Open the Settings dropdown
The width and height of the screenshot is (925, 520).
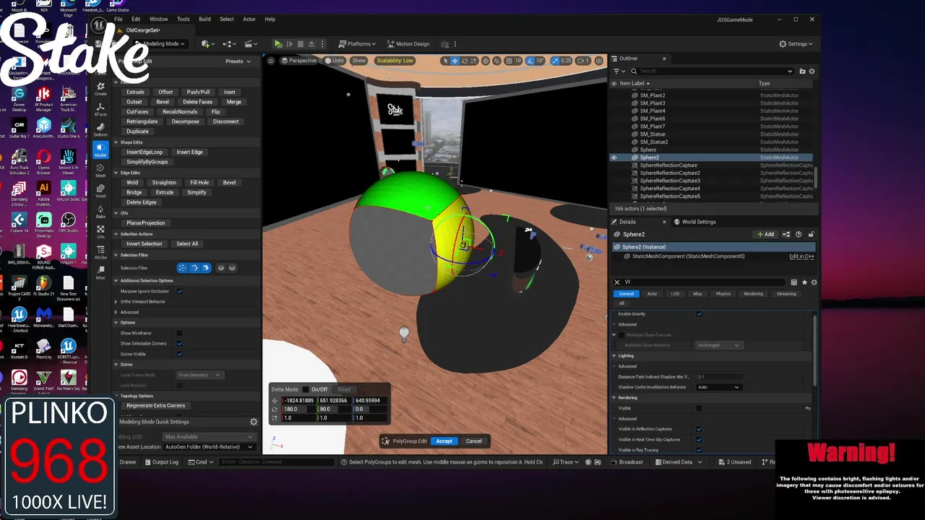(796, 44)
